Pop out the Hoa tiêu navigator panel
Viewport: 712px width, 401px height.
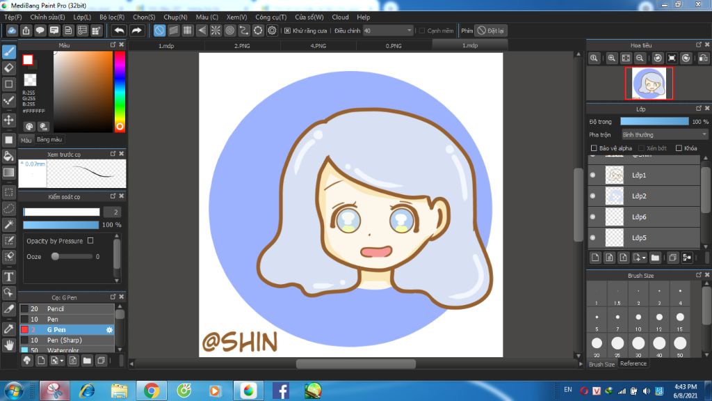[x=699, y=45]
